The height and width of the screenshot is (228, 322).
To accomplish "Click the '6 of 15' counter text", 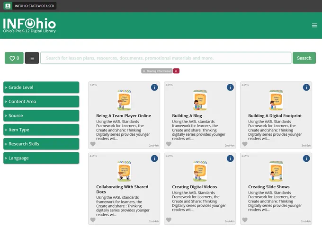I will 245,156.
